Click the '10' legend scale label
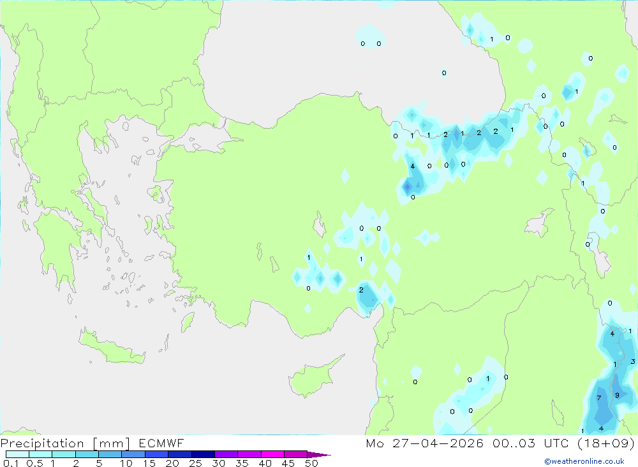 pyautogui.click(x=126, y=463)
